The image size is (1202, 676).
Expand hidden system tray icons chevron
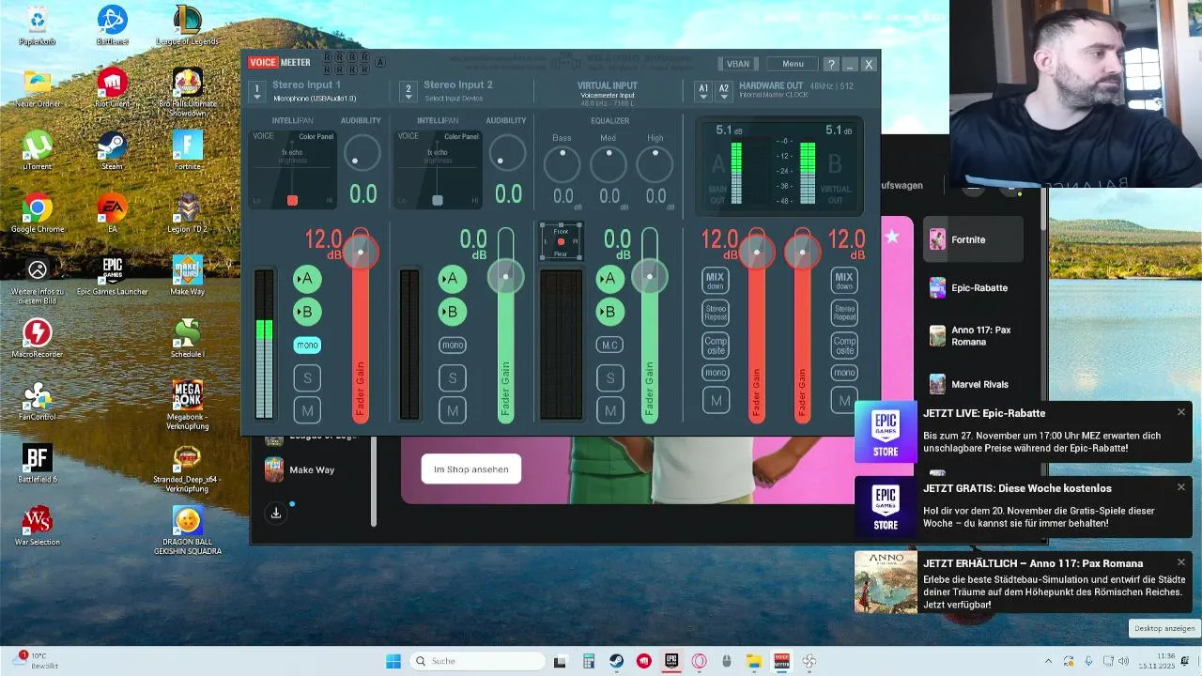1049,661
